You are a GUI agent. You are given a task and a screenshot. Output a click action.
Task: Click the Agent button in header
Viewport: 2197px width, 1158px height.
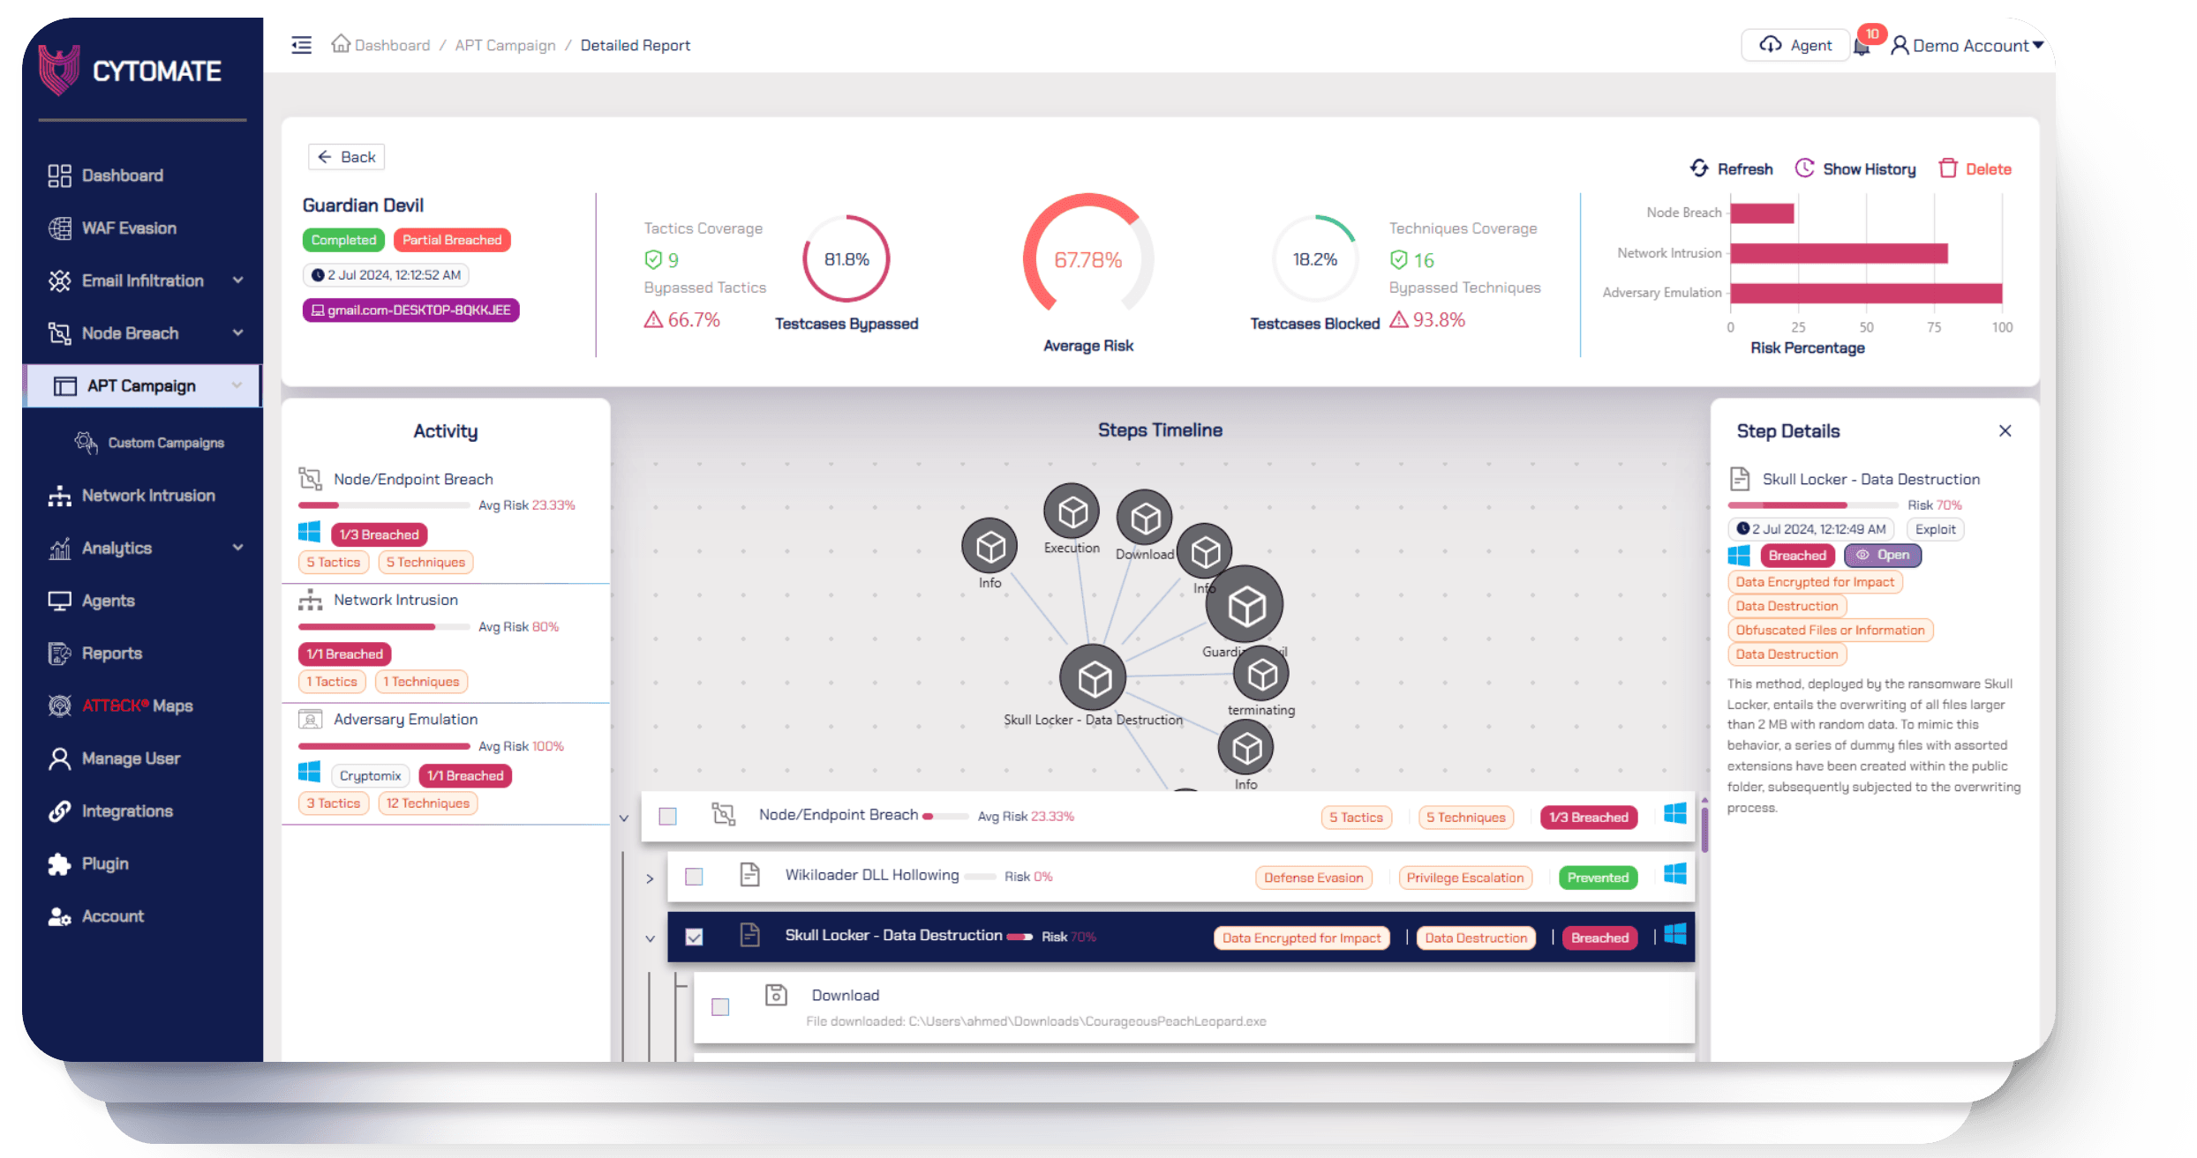pos(1794,45)
